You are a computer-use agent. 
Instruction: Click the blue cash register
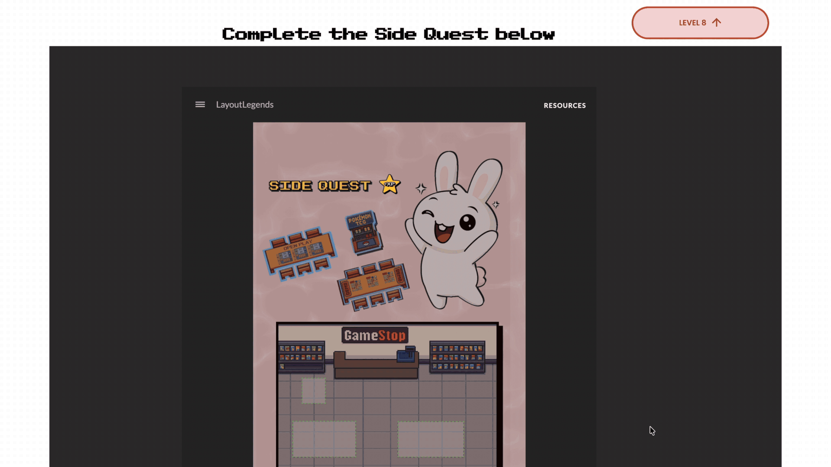(406, 355)
